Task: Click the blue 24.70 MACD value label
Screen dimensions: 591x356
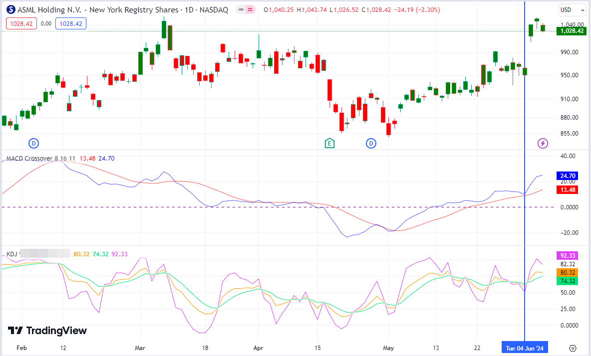Action: (567, 176)
